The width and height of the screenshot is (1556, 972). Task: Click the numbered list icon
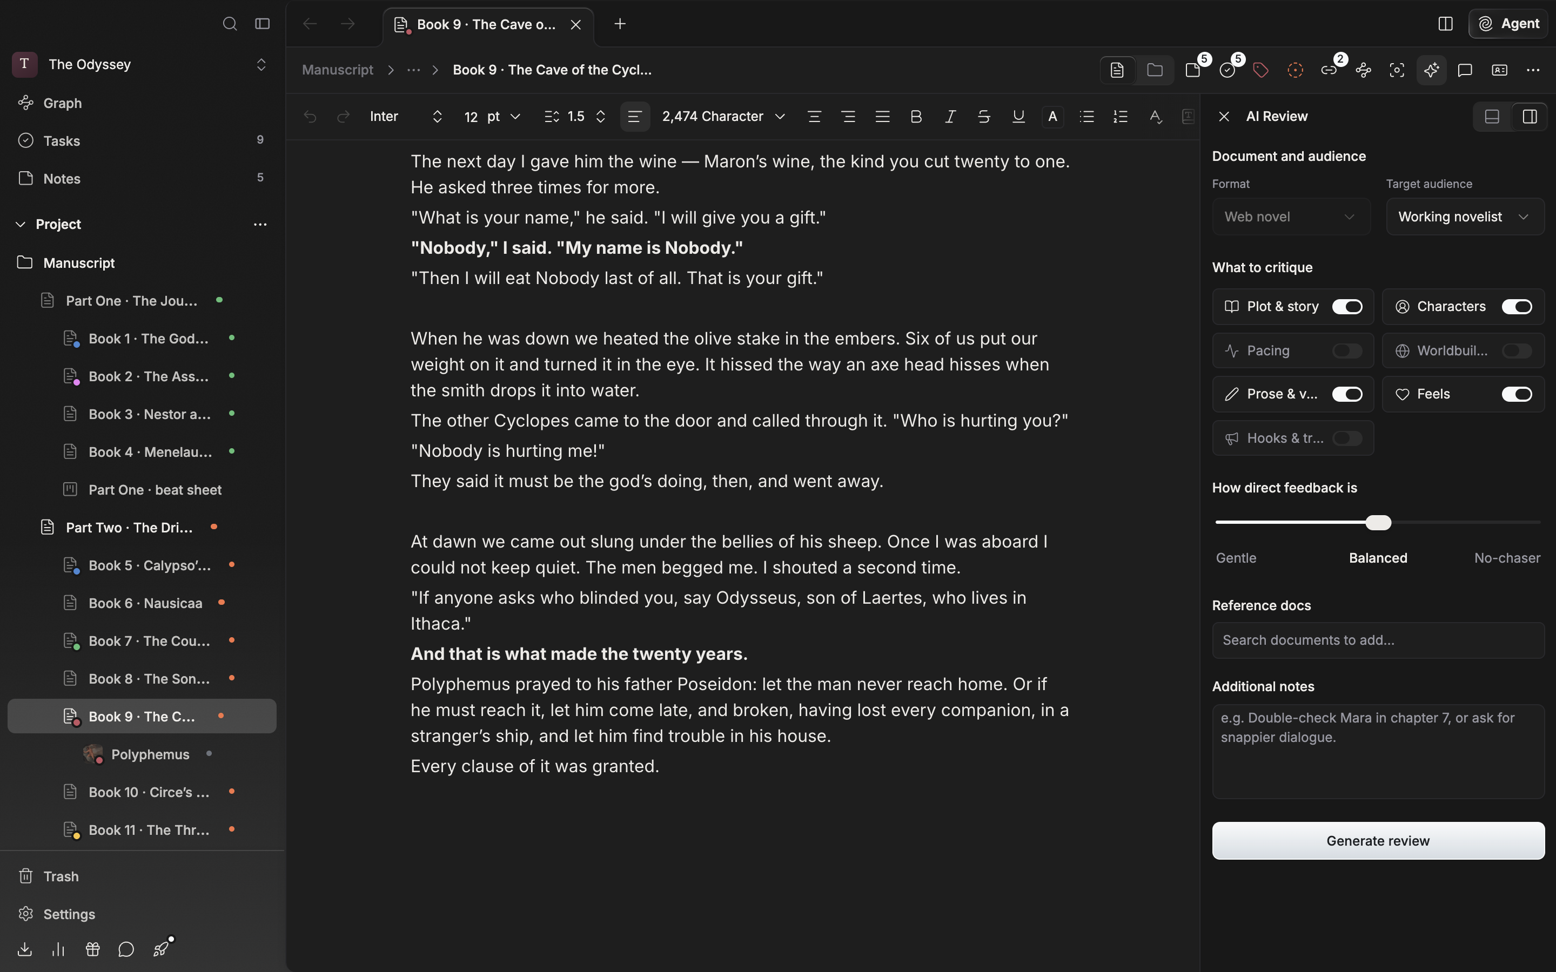[1121, 116]
